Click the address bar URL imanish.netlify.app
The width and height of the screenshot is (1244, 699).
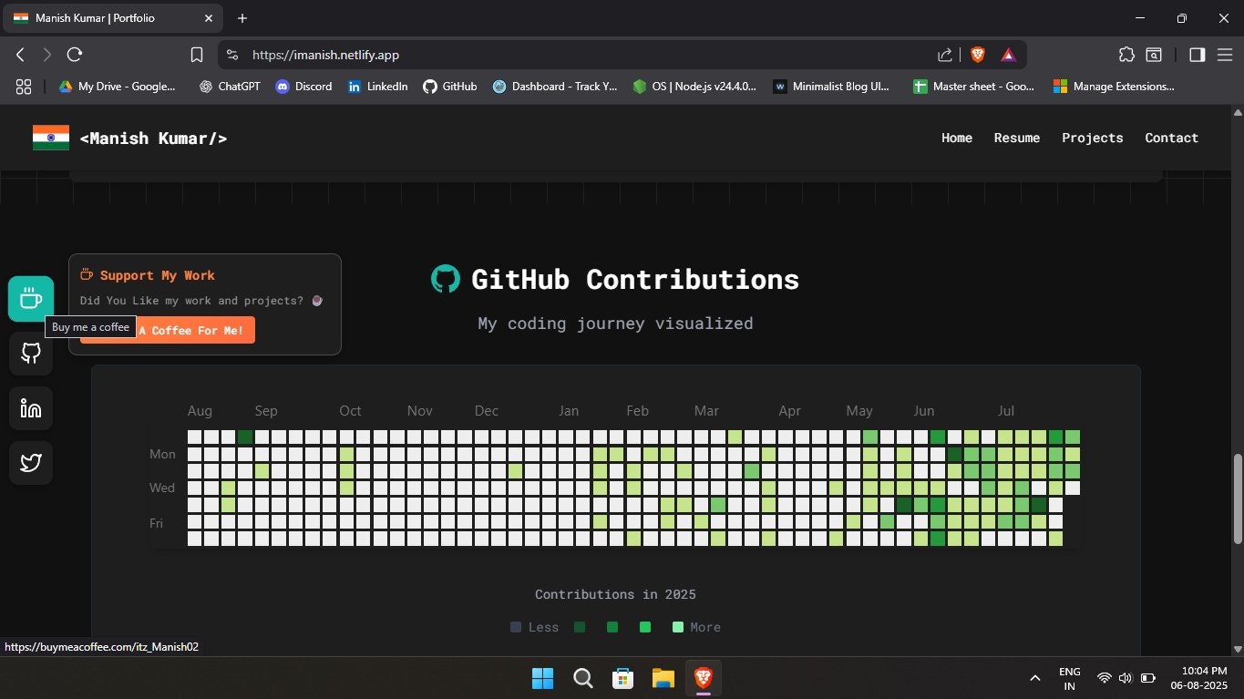[x=325, y=55]
